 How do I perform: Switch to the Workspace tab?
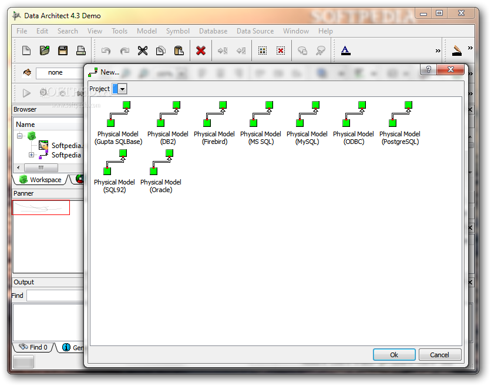click(x=40, y=180)
